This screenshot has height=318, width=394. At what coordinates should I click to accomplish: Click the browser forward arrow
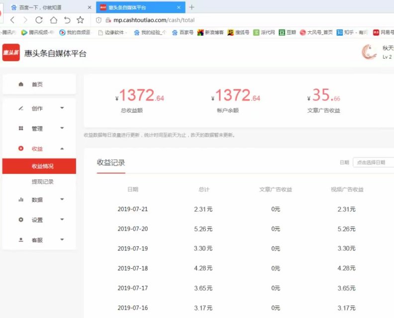pyautogui.click(x=25, y=20)
